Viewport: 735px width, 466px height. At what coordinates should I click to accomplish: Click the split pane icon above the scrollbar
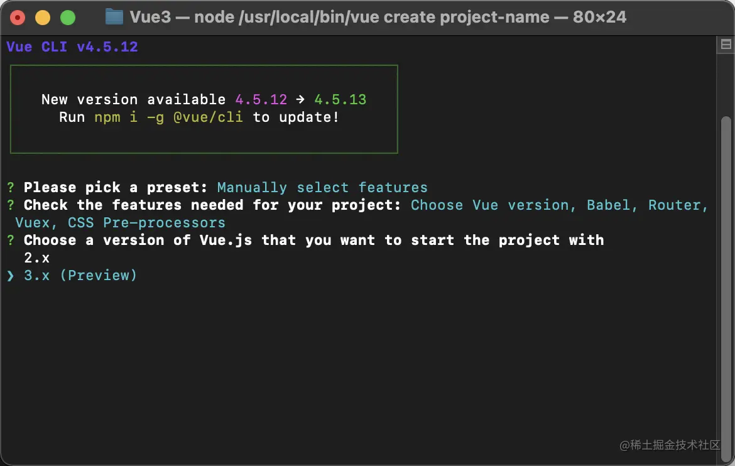click(726, 45)
